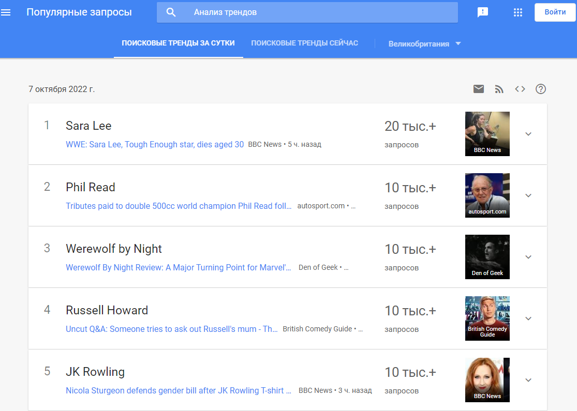This screenshot has height=411, width=577.
Task: Expand the Sara Lee trend row
Action: 528,134
